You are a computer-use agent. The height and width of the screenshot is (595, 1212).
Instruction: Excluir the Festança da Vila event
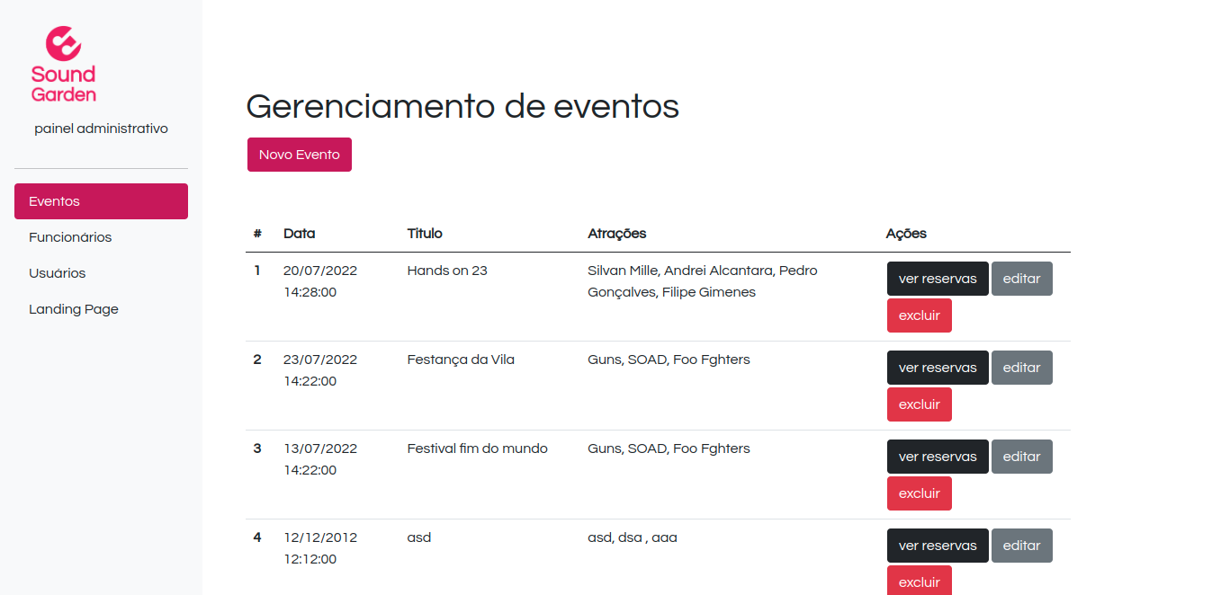[x=919, y=404]
